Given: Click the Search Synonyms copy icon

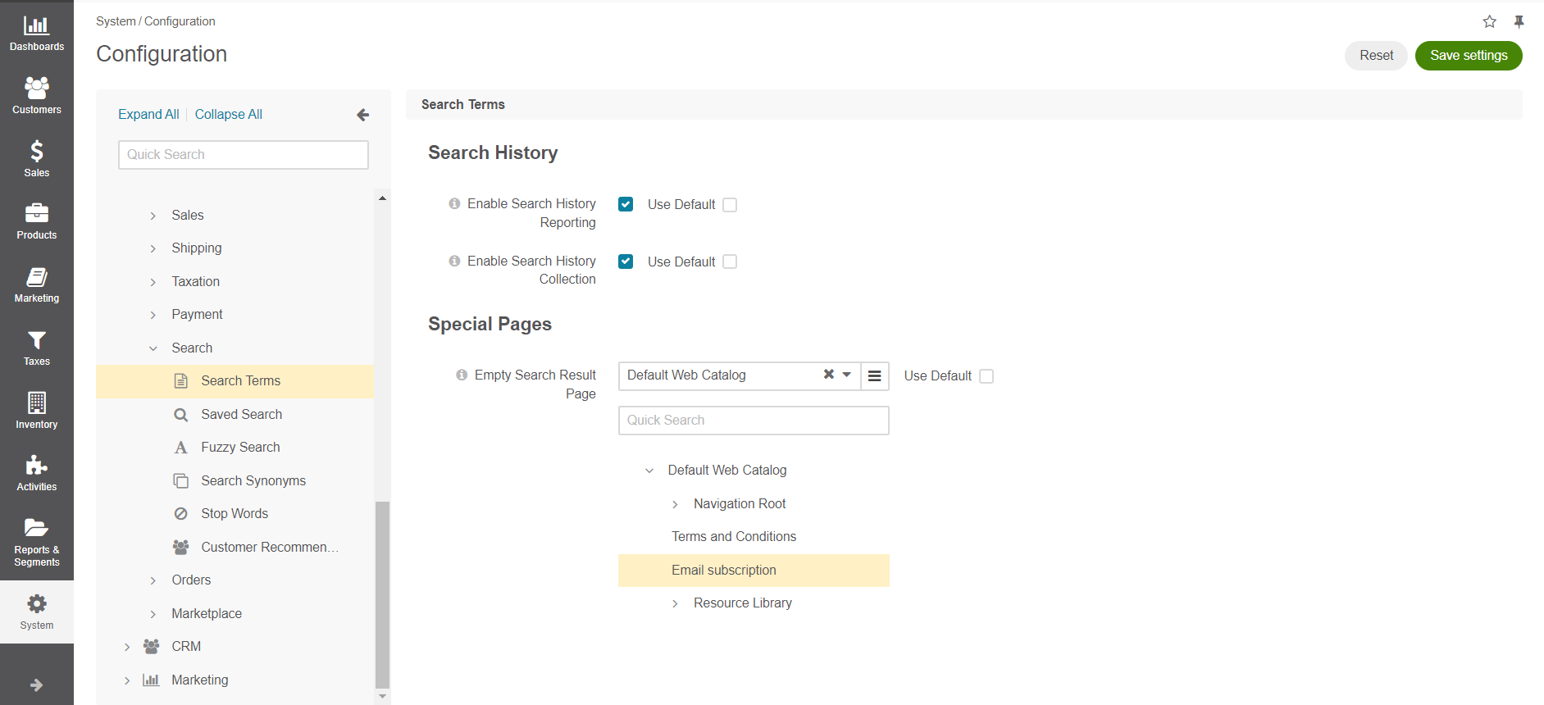Looking at the screenshot, I should (x=180, y=480).
